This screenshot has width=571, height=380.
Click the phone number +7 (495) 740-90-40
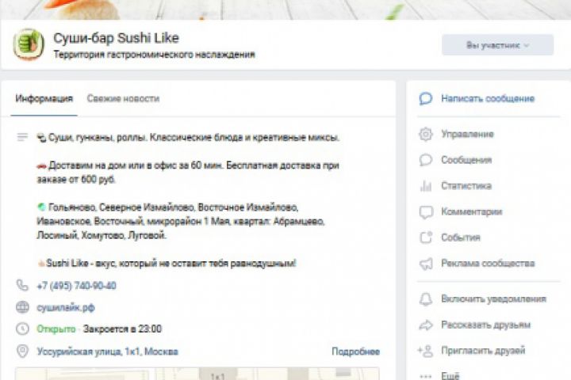tap(76, 286)
